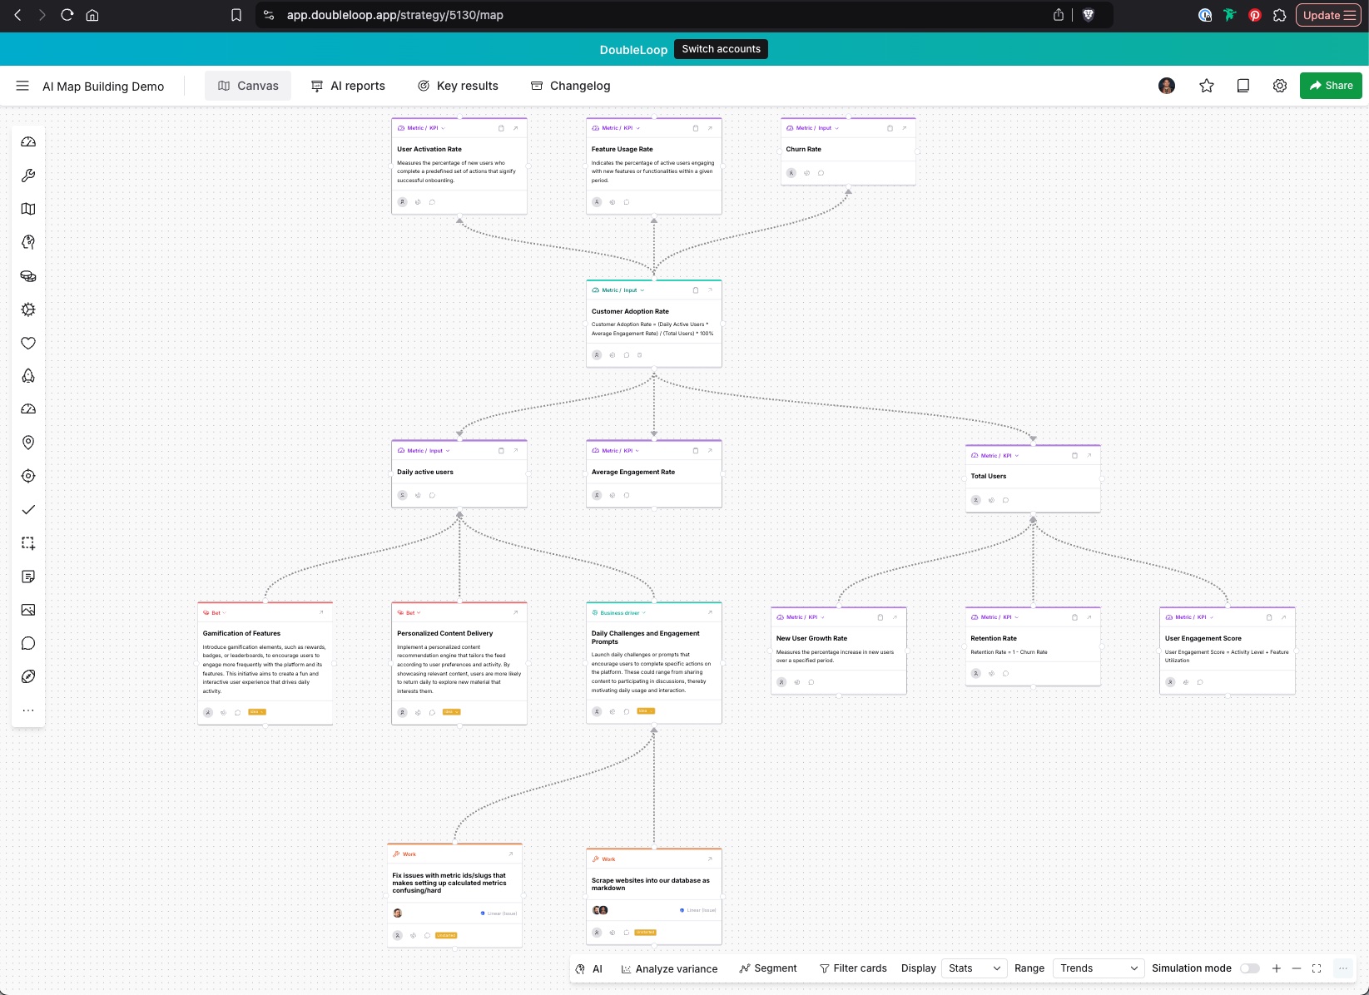
Task: Click the green Share button
Action: click(x=1330, y=86)
